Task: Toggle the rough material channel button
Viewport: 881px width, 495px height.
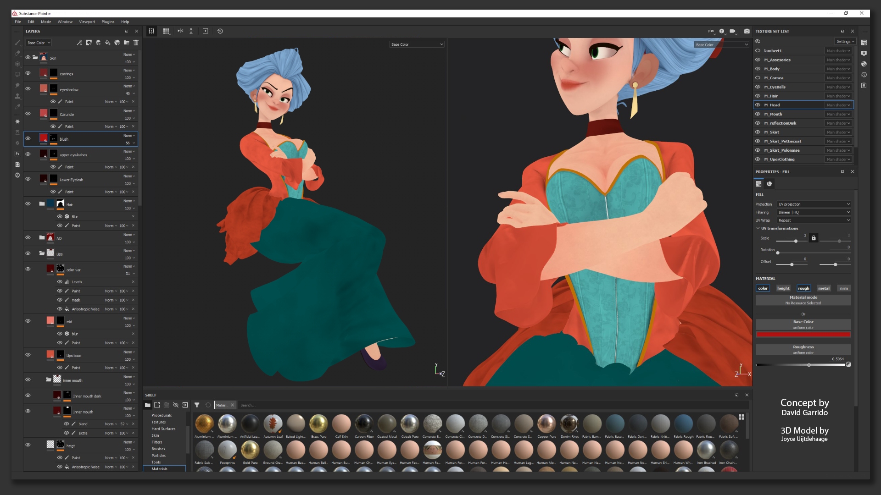Action: [x=803, y=288]
